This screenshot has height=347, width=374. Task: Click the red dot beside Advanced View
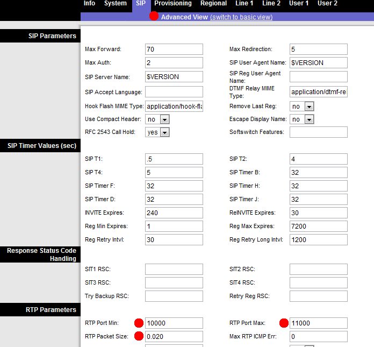[154, 16]
